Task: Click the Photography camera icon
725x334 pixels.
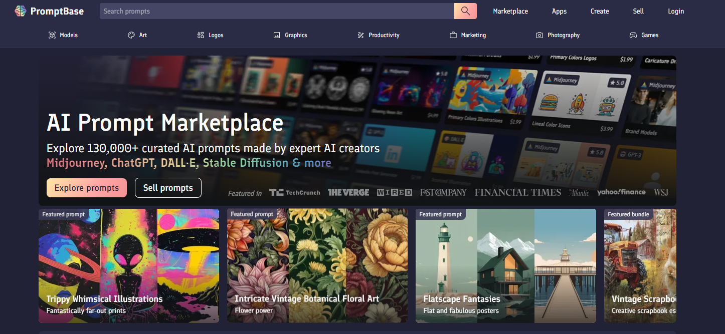Action: click(x=539, y=35)
